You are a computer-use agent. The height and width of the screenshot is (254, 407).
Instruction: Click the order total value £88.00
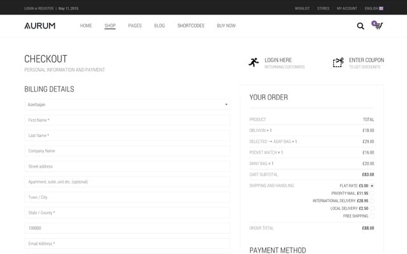pos(368,228)
